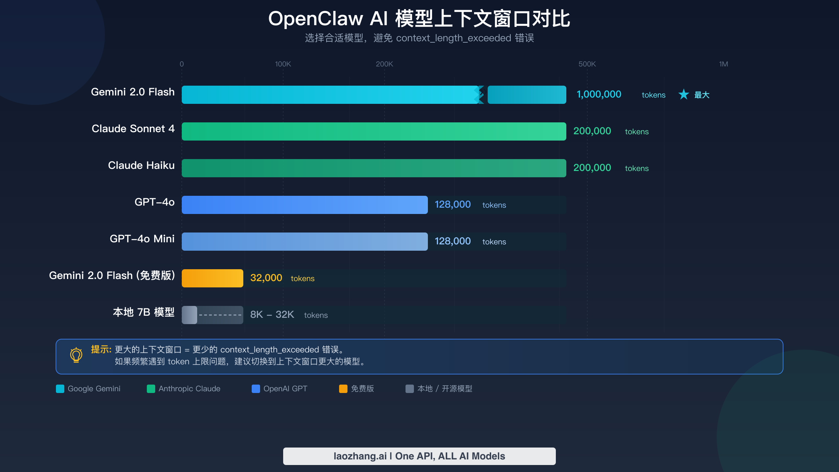The height and width of the screenshot is (472, 839).
Task: Toggle the Google Gemini series in the legend
Action: 89,389
